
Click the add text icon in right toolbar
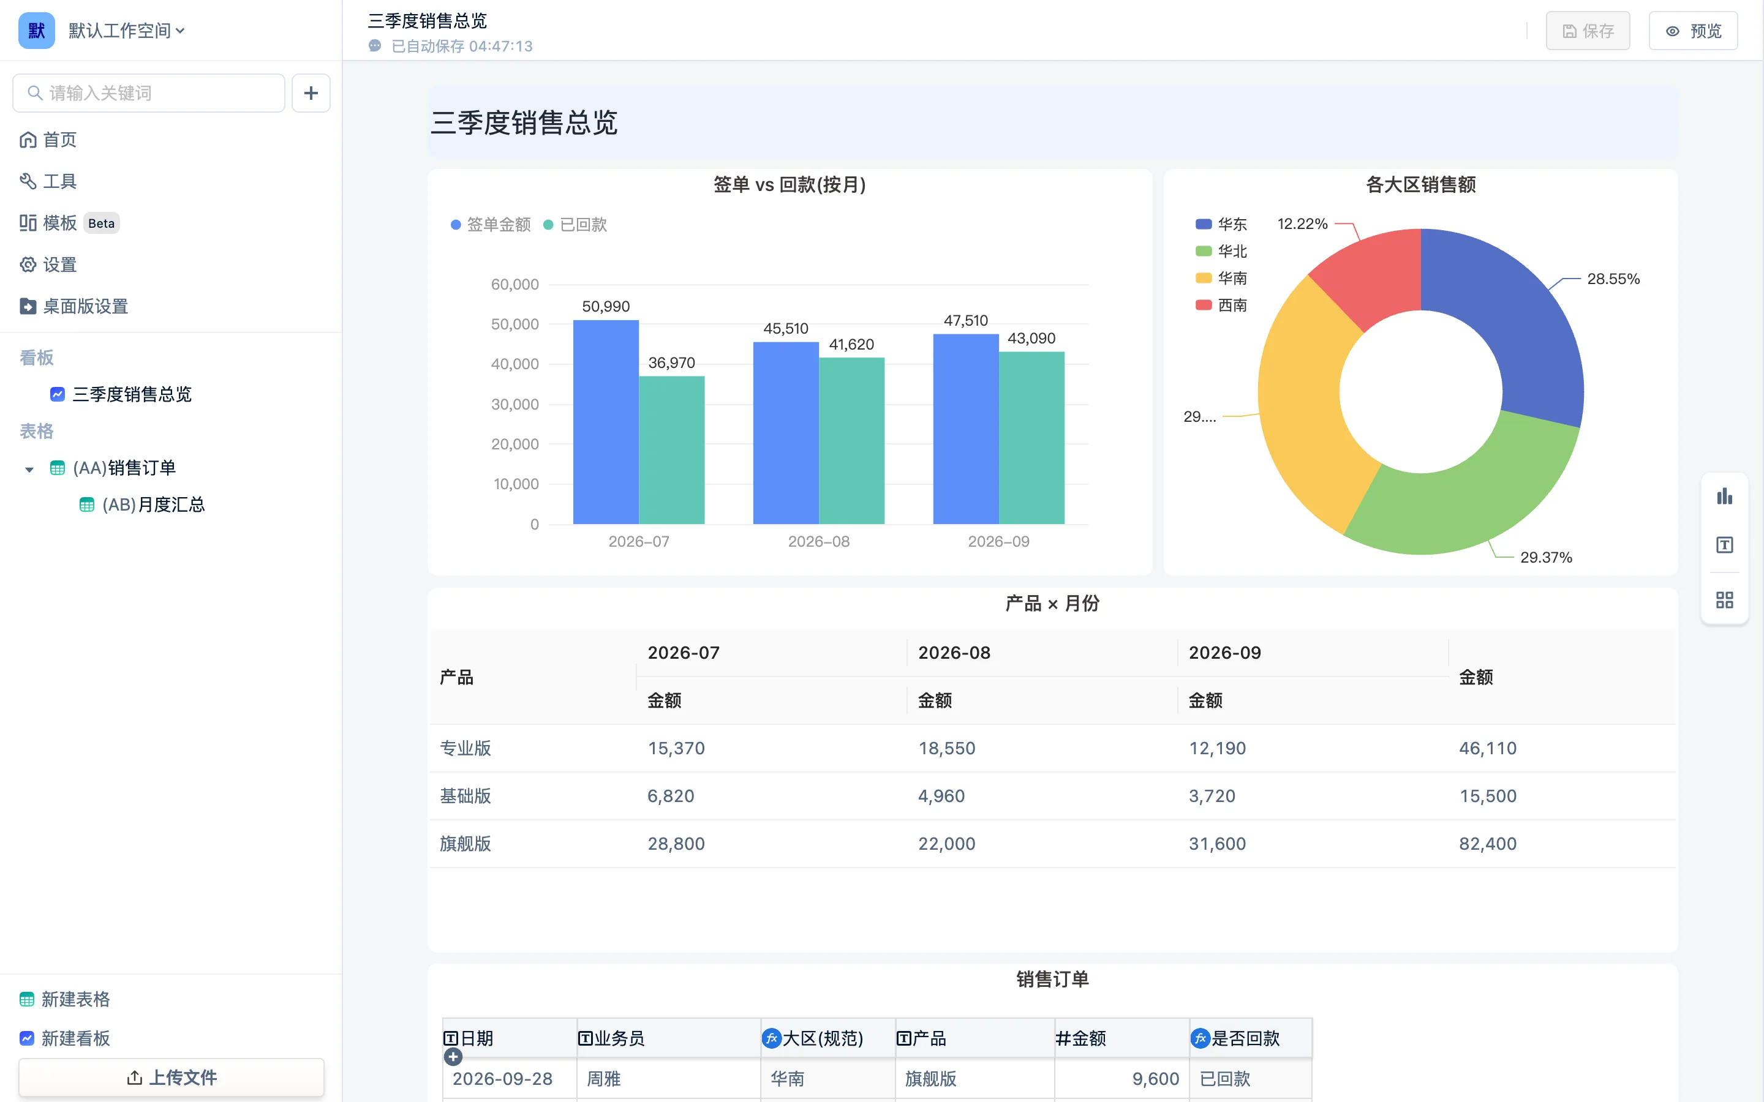[x=1725, y=545]
